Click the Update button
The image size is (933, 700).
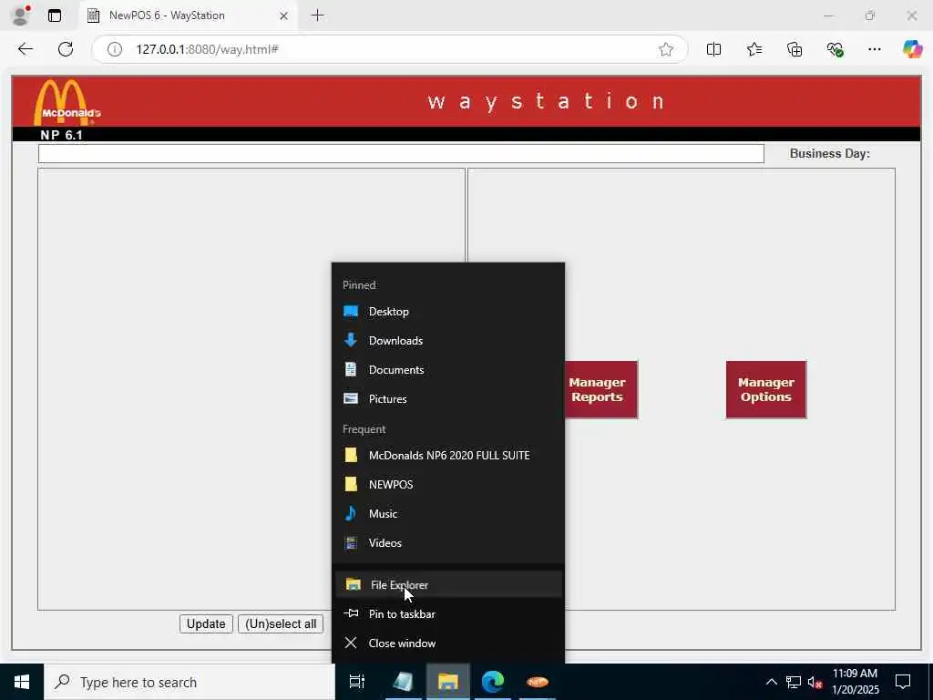206,623
